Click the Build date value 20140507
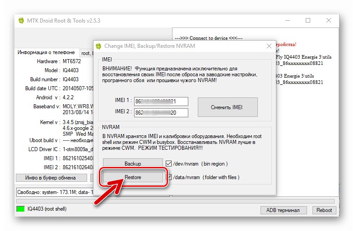The height and width of the screenshot is (231, 354). click(78, 88)
